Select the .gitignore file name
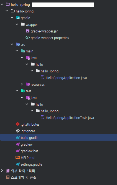Screen dimensions: 117x185 click(28, 131)
